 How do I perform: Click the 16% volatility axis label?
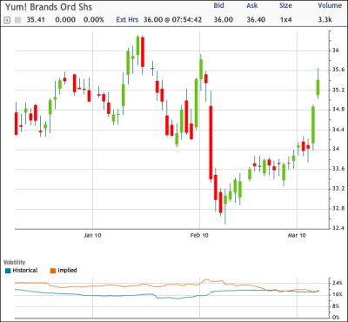click(x=337, y=294)
